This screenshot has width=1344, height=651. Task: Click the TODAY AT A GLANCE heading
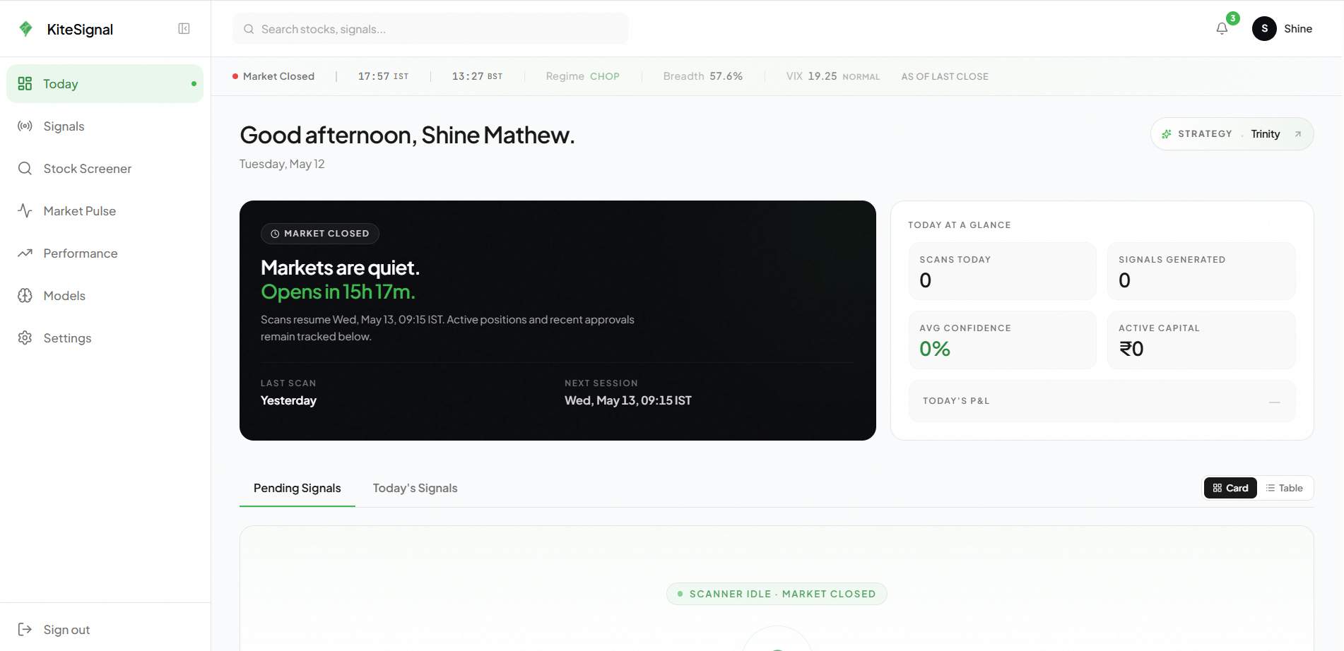click(960, 225)
